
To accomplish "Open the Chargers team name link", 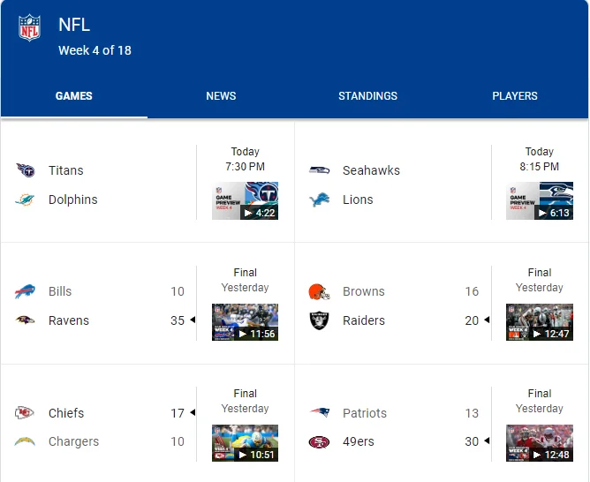I will (73, 441).
